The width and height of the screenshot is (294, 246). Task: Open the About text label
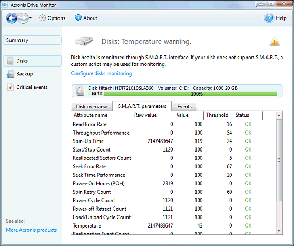coord(91,18)
